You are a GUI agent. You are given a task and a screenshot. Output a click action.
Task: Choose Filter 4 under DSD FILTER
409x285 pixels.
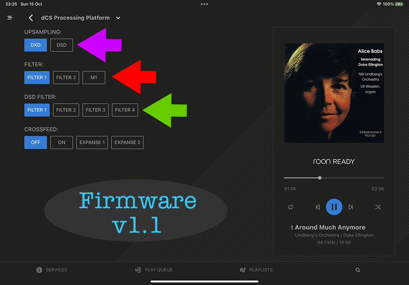click(125, 110)
